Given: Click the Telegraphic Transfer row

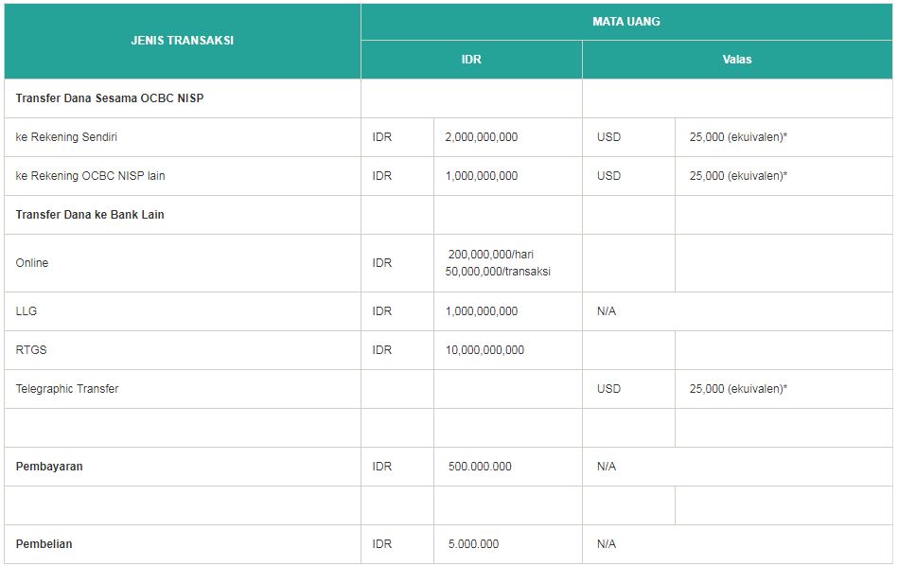Looking at the screenshot, I should (65, 389).
